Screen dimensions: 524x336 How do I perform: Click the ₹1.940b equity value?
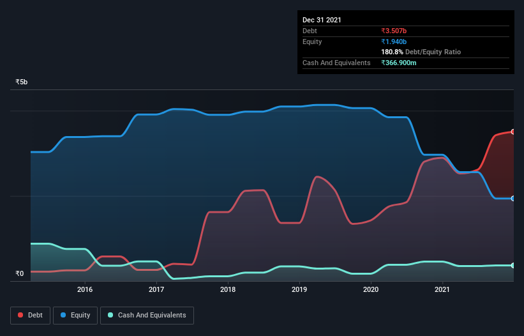[394, 42]
